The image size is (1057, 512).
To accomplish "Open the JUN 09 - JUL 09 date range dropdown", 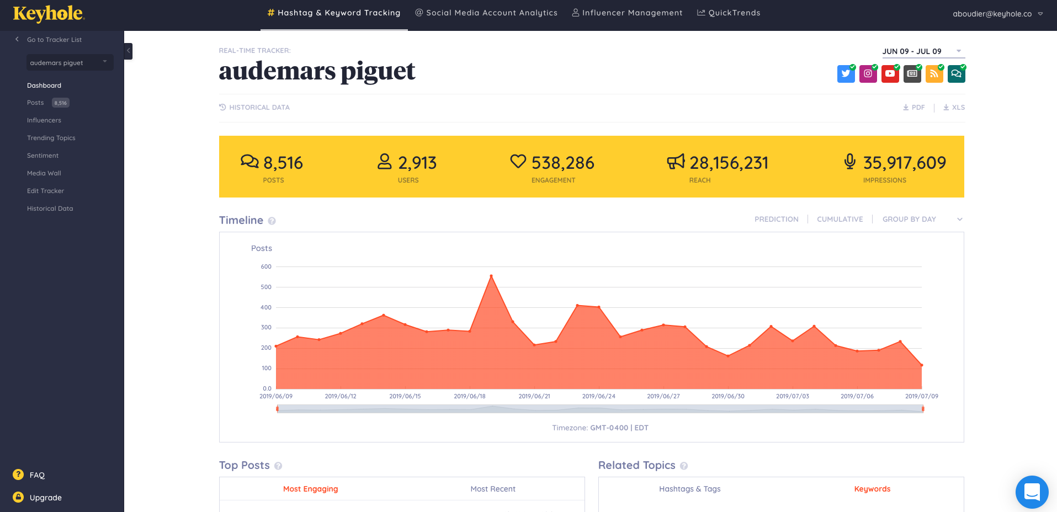I will pos(923,51).
